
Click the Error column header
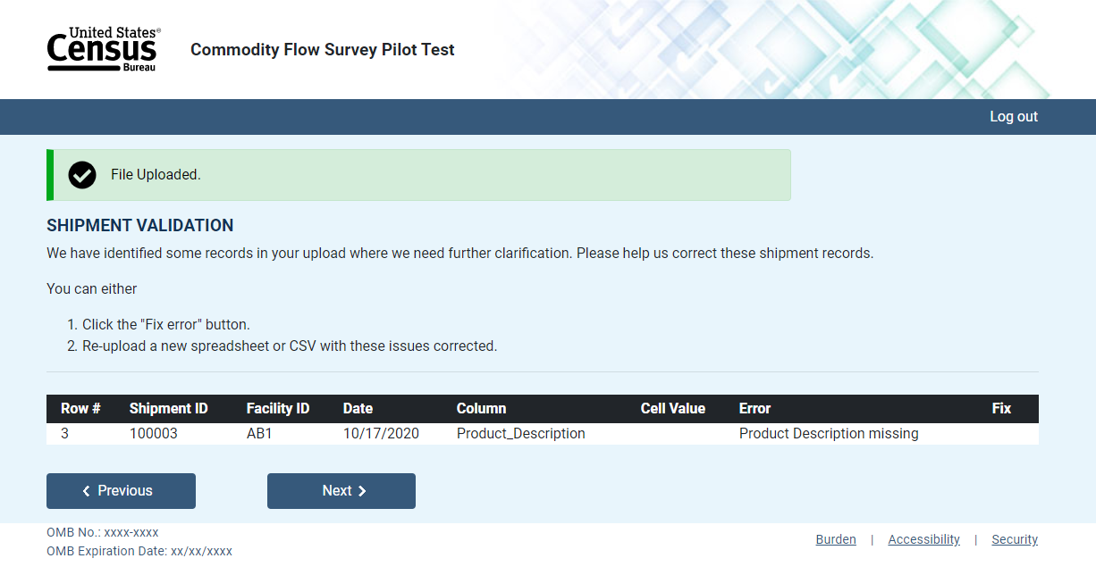tap(755, 409)
